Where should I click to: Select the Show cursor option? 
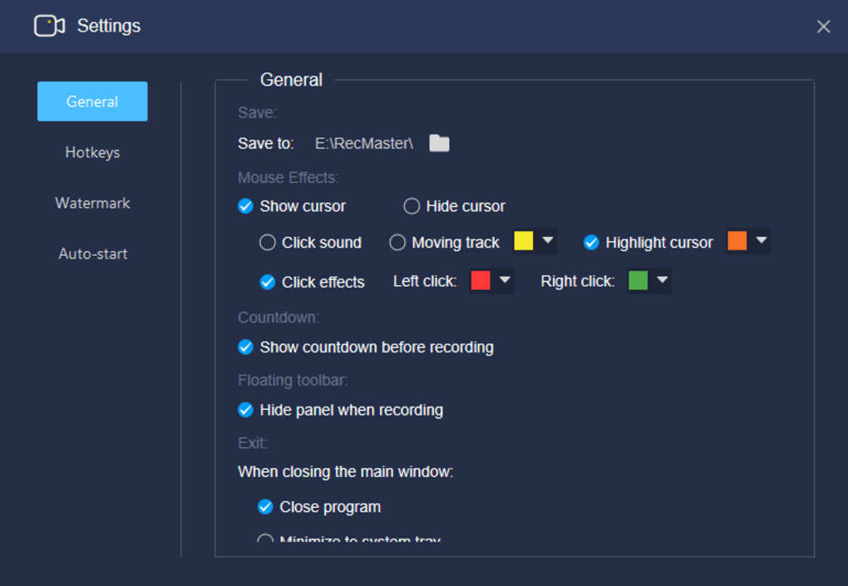coord(246,206)
